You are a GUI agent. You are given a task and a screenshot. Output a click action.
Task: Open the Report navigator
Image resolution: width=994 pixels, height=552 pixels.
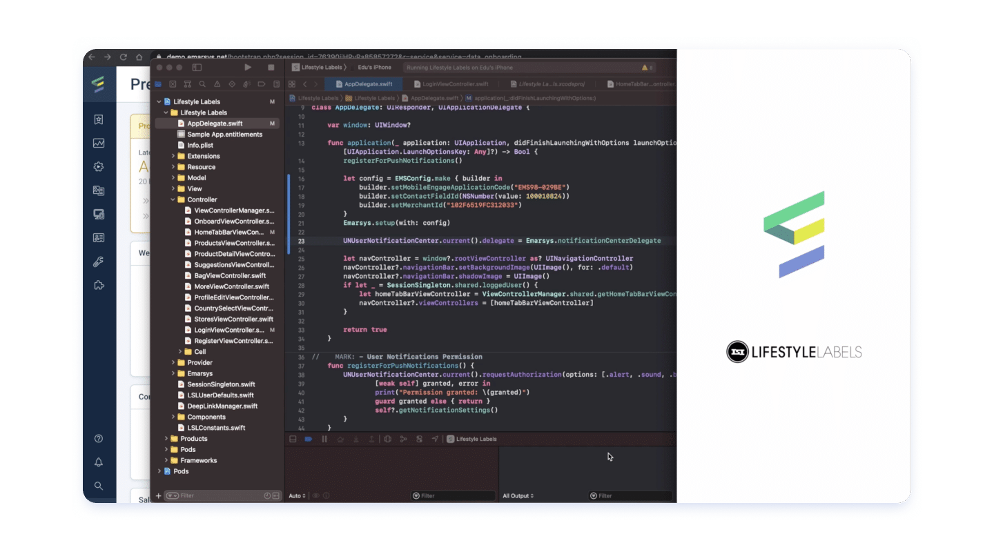(276, 84)
